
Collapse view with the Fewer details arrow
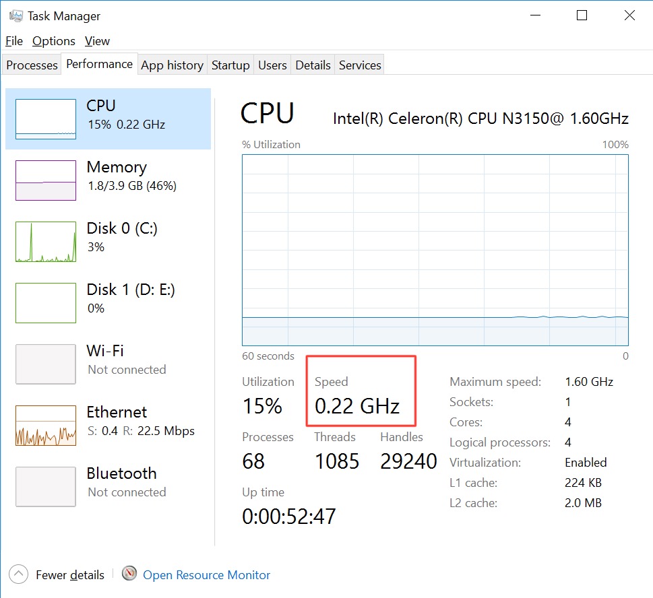tap(19, 574)
